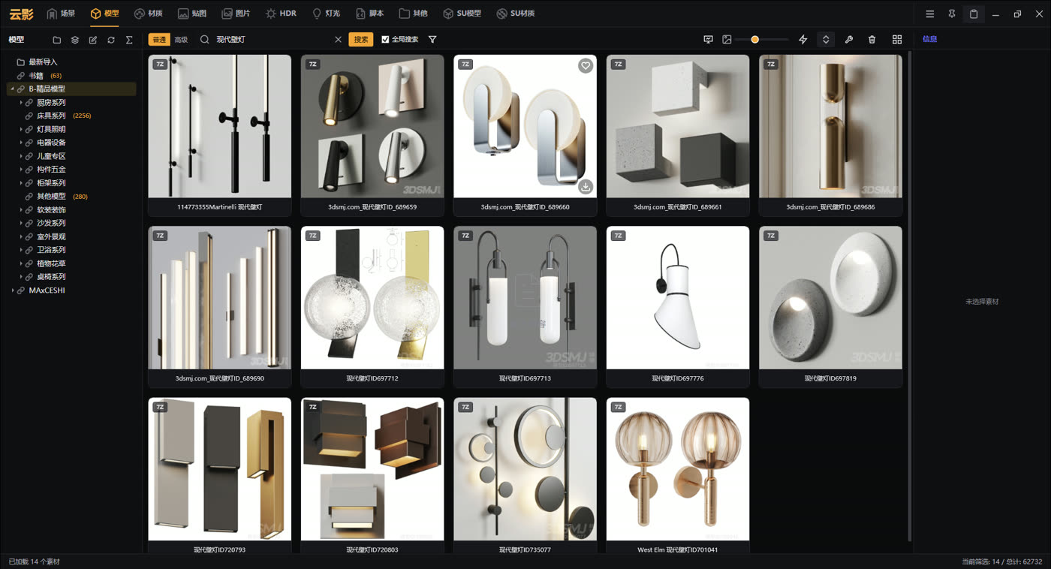The image size is (1051, 569).
Task: Click the image thumbnail icon beside the slider
Action: pos(727,40)
